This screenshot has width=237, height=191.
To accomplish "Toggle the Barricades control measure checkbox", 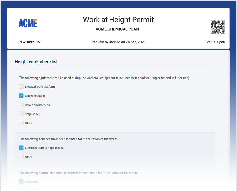I will click(21, 182).
